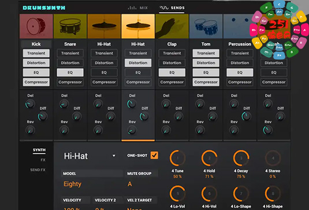Click the 4 Stereo macro knob

point(273,158)
